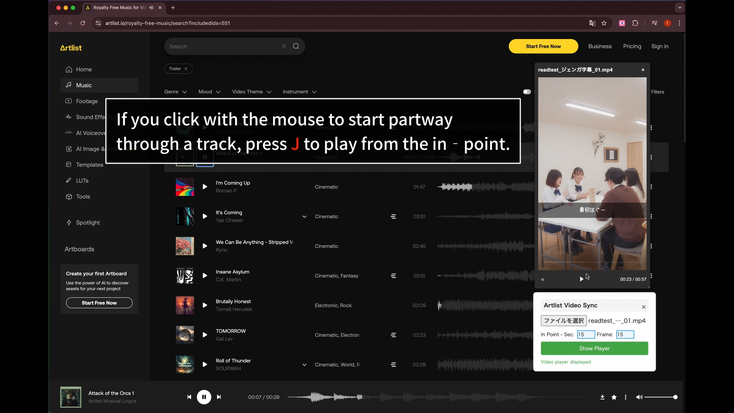Open the Video Theme dropdown
This screenshot has height=413, width=734.
252,92
